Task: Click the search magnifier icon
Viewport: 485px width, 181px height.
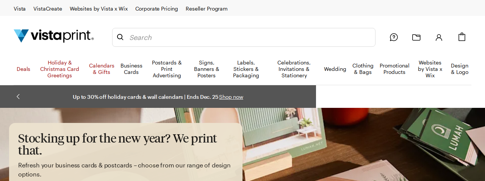Action: coord(120,37)
